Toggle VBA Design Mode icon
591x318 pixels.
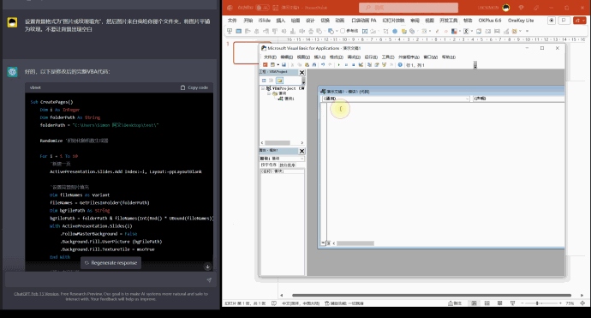pos(361,65)
